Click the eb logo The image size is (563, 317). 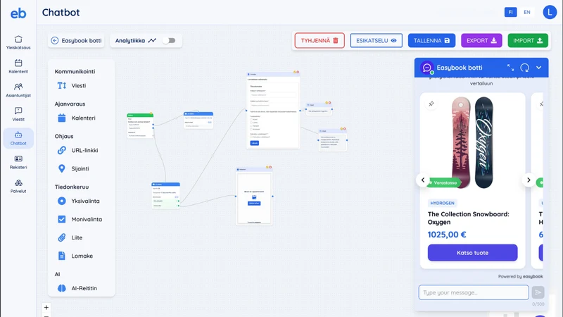[x=18, y=13]
